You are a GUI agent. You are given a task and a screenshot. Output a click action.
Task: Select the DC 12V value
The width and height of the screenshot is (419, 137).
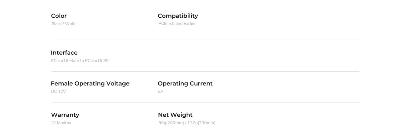click(x=58, y=92)
